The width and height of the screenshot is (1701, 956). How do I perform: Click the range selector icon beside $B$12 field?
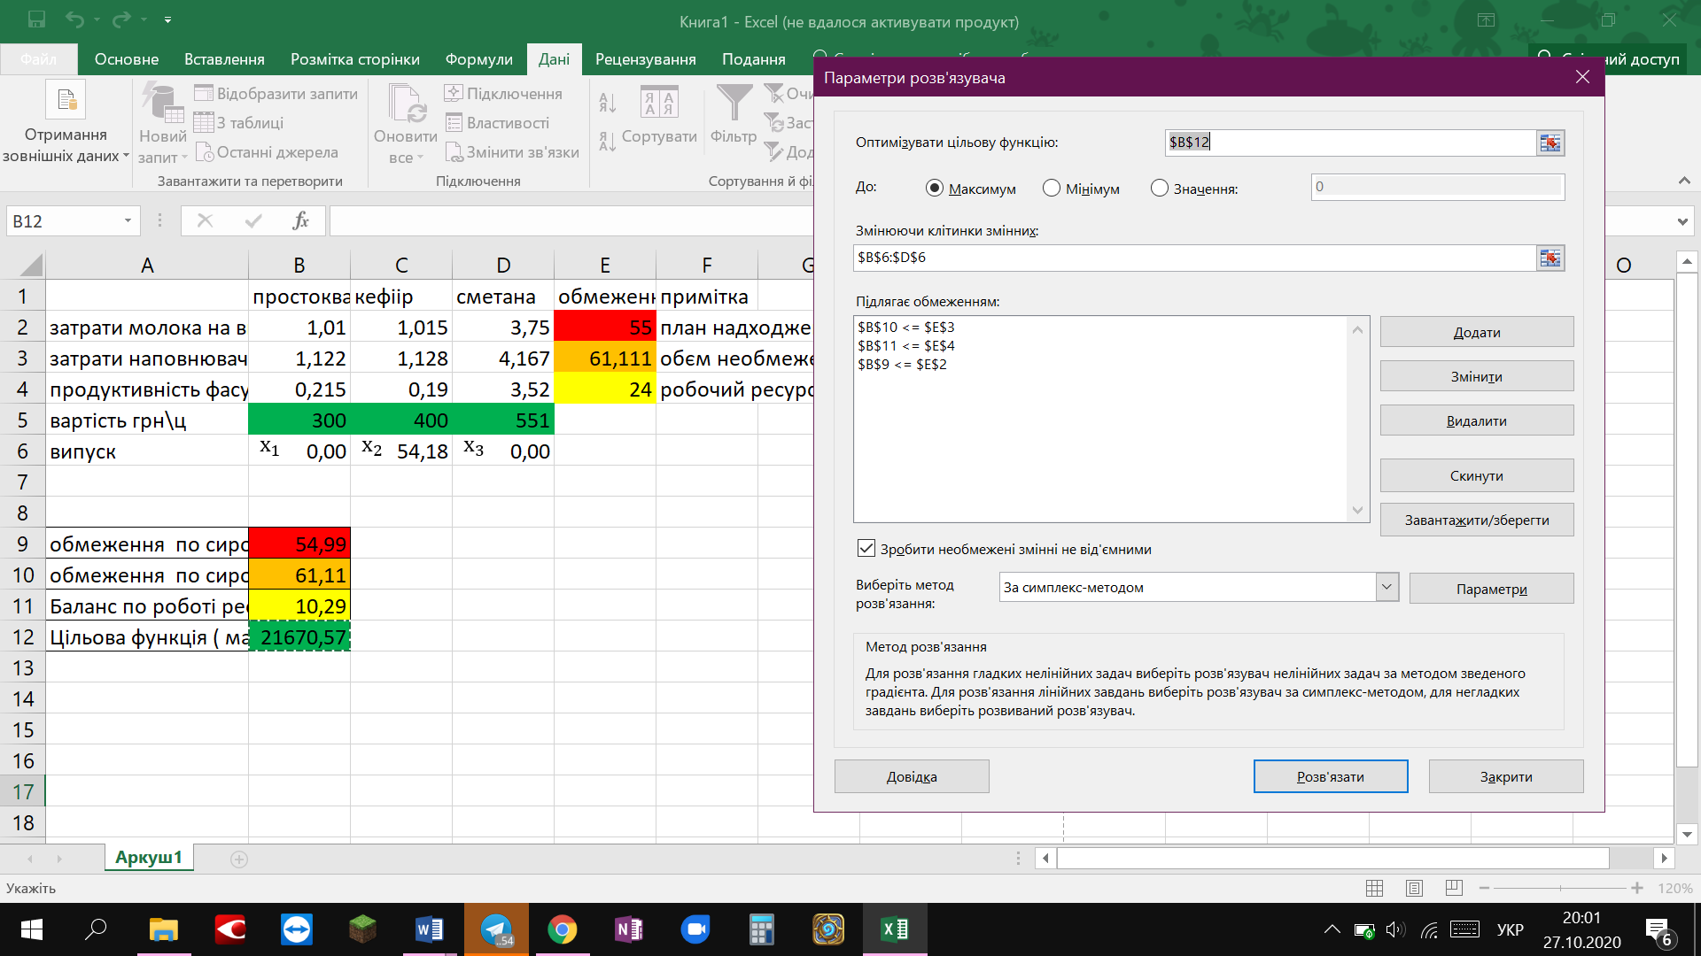click(1550, 143)
